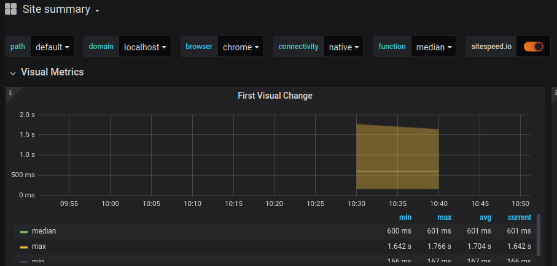Sort legend by max column header
Viewport: 557px width, 266px height.
(x=445, y=218)
